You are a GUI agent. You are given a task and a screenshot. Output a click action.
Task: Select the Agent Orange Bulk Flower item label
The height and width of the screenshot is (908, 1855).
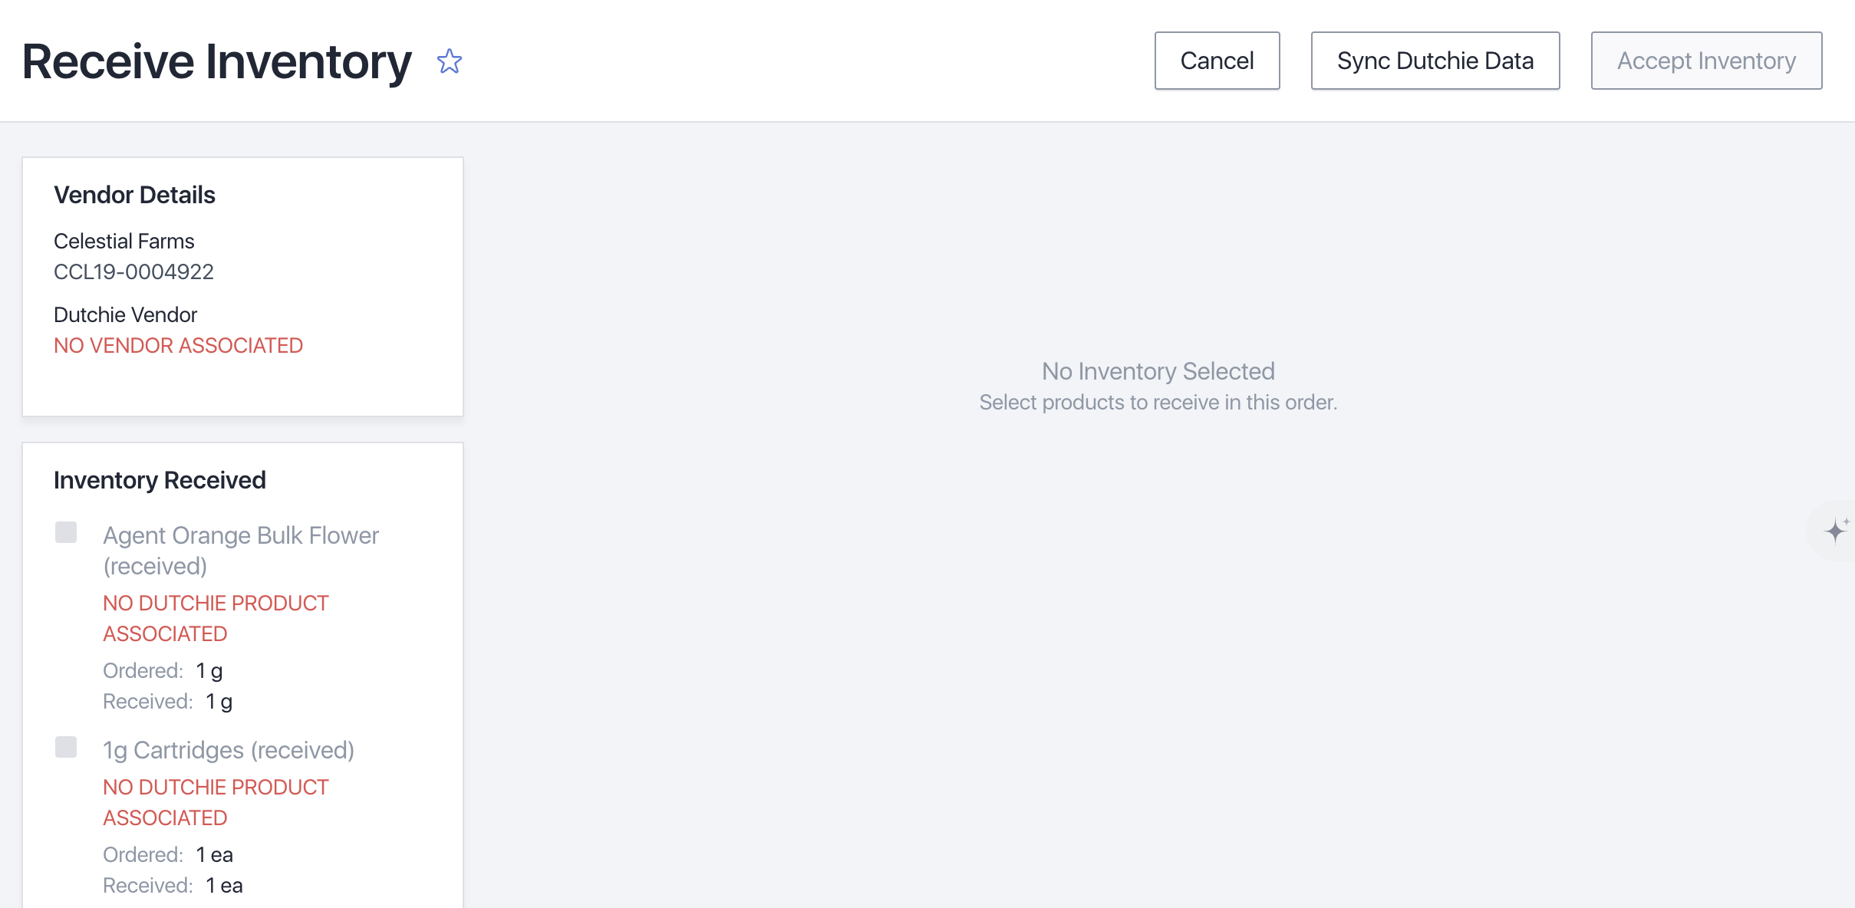pos(241,551)
